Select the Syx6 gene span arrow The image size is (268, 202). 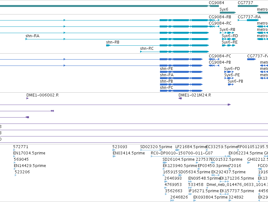228,13
